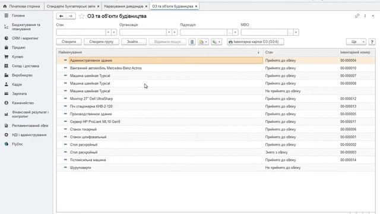
Task: Click printer icon on Інвентарна картка button
Action: [x=230, y=42]
